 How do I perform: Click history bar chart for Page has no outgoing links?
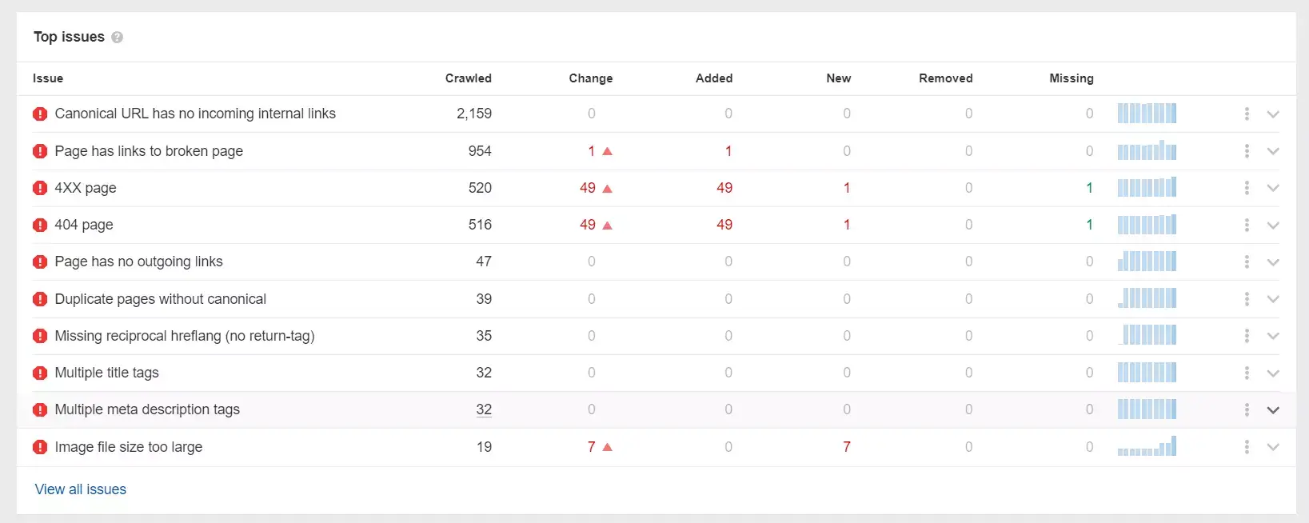(x=1147, y=261)
